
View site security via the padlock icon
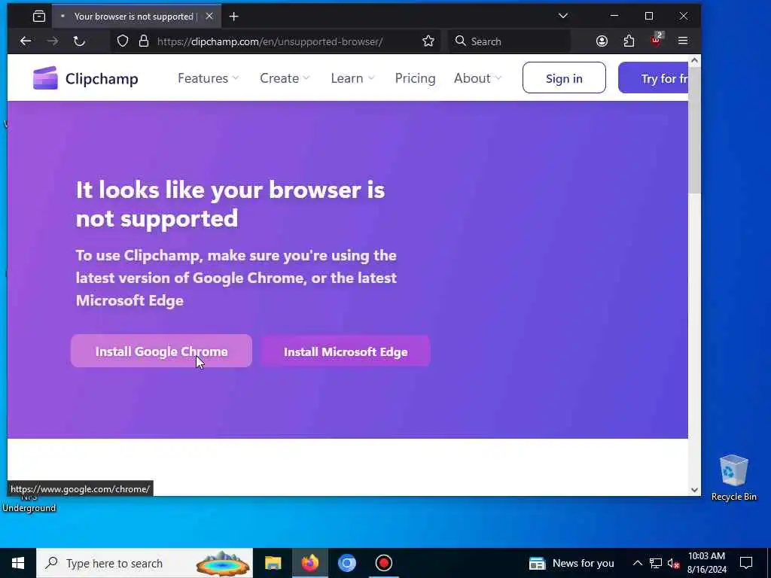(x=144, y=41)
